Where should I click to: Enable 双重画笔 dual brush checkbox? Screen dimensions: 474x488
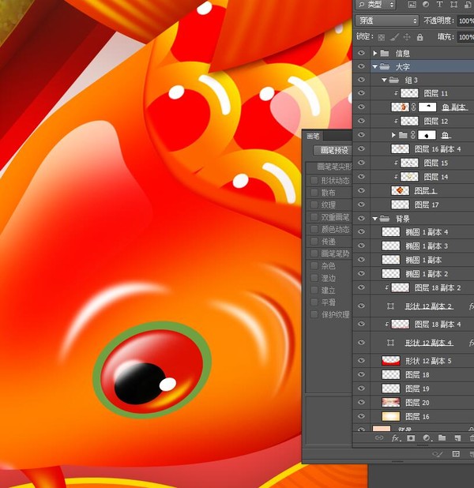click(x=314, y=217)
